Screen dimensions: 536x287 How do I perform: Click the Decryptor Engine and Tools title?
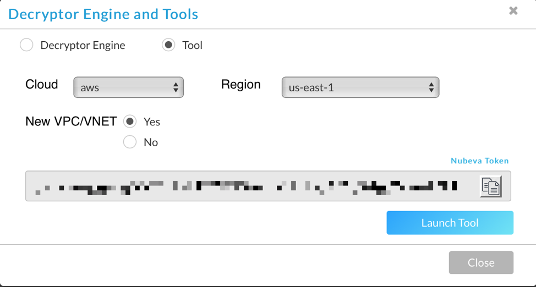pos(103,14)
